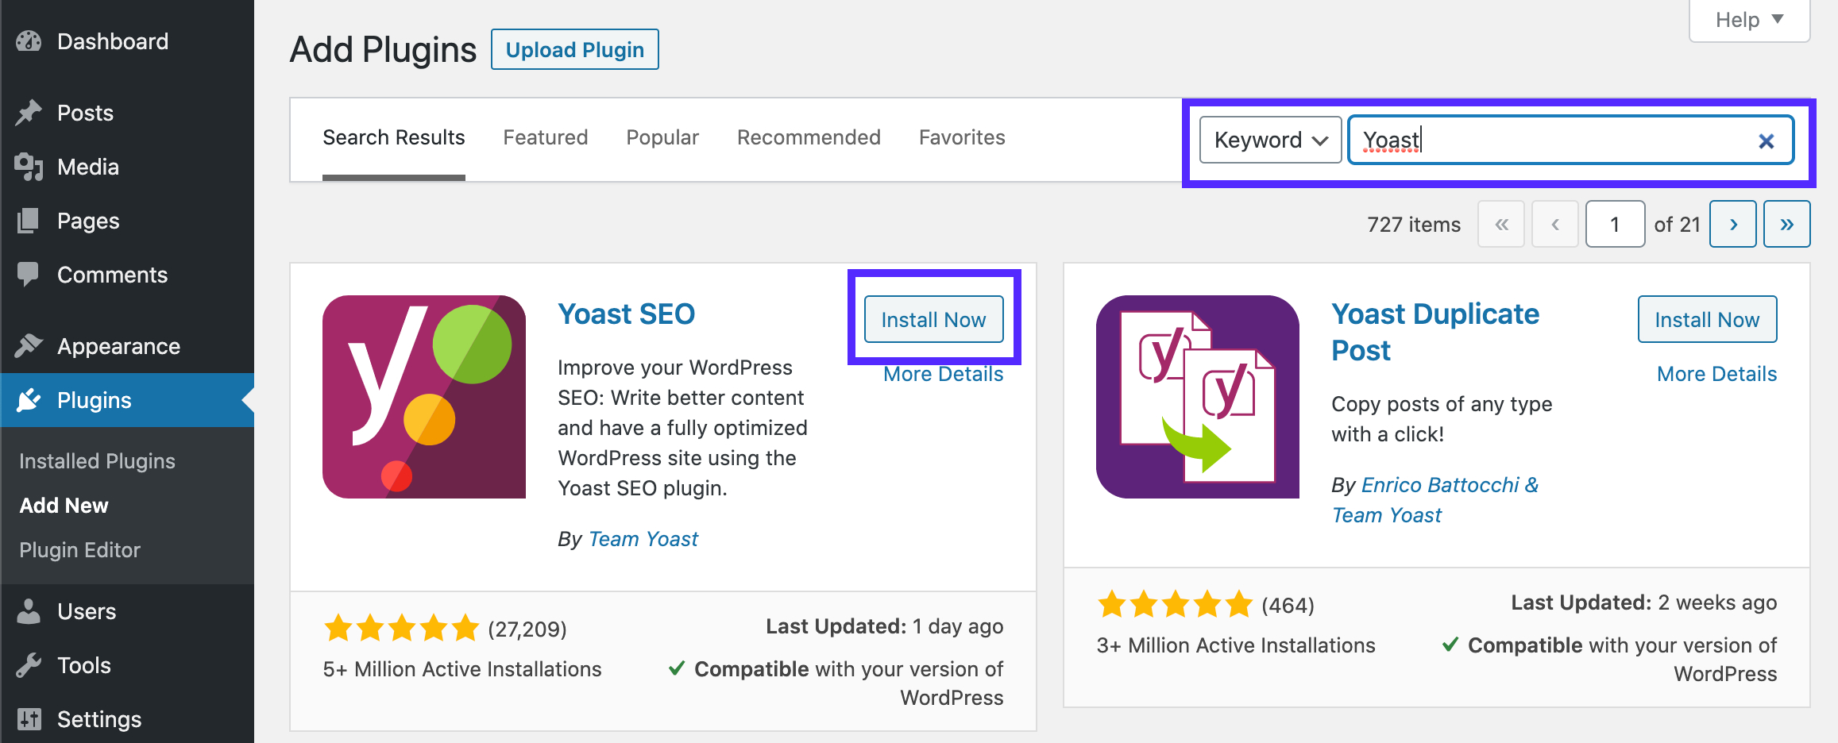The image size is (1838, 743).
Task: Clear the Yoast search with X icon
Action: click(1766, 141)
